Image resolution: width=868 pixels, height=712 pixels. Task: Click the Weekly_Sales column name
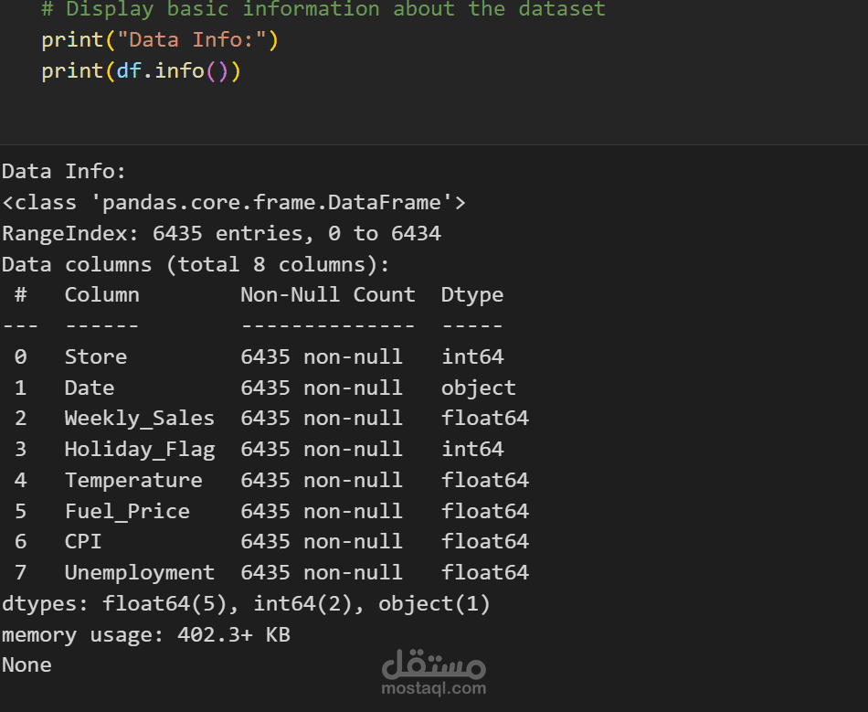point(139,418)
